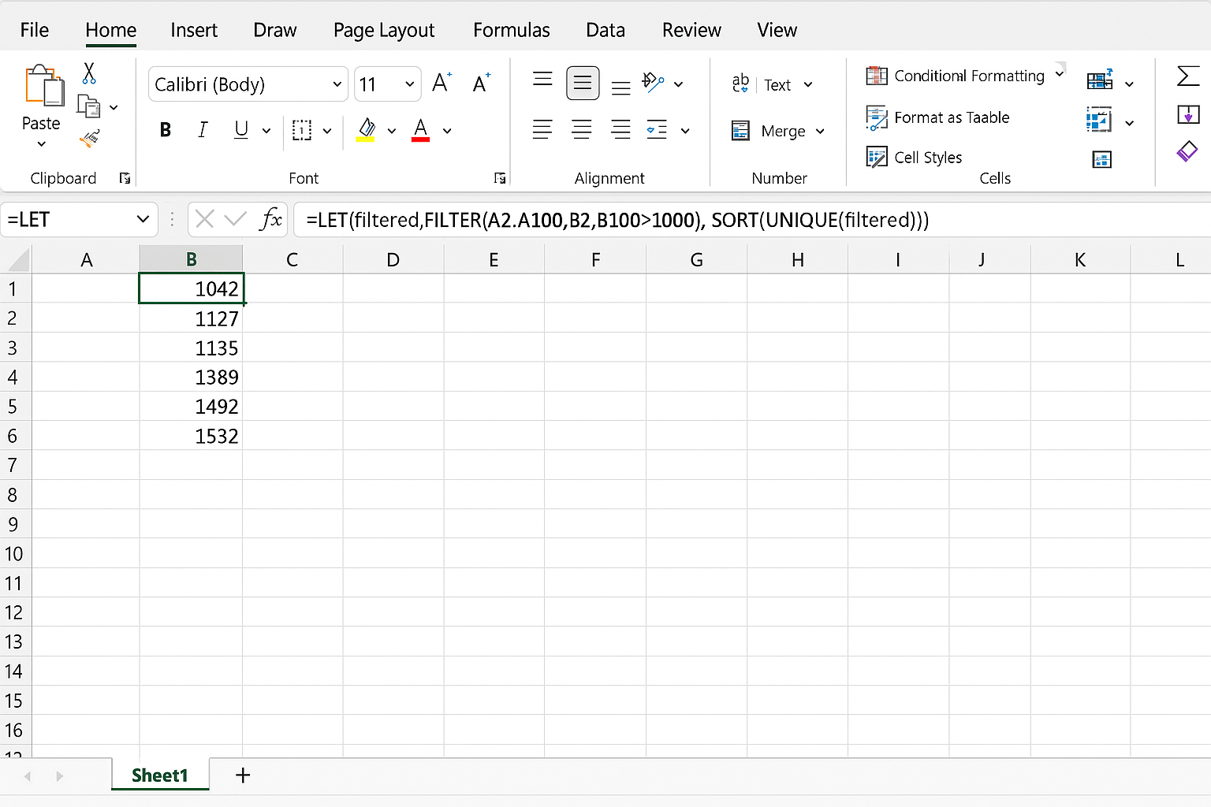The height and width of the screenshot is (807, 1211).
Task: Increase font size with large A icon
Action: [442, 83]
